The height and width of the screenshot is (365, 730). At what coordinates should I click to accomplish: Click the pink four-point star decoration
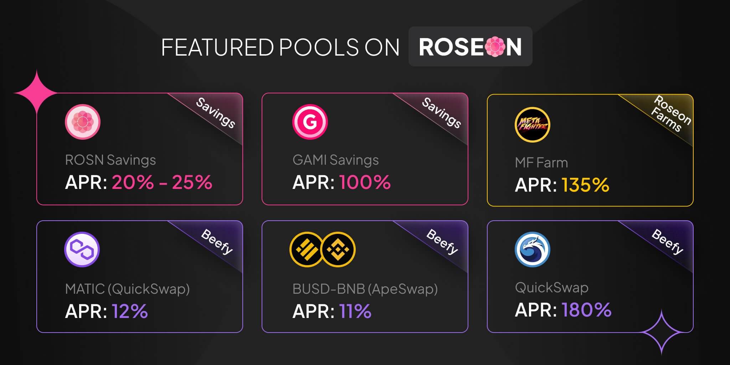click(x=36, y=93)
